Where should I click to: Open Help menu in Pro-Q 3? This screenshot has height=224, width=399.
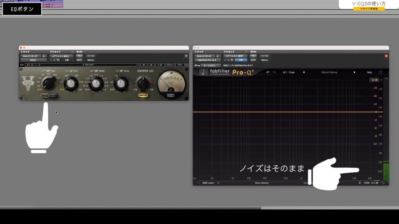[369, 72]
